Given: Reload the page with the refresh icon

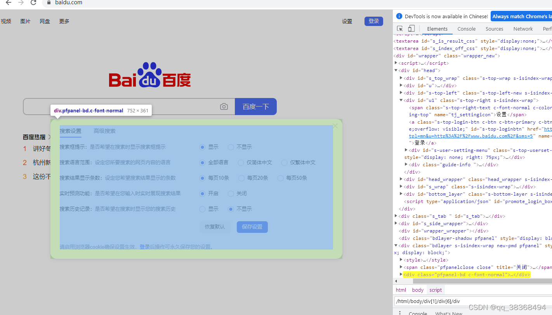Looking at the screenshot, I should 33,3.
